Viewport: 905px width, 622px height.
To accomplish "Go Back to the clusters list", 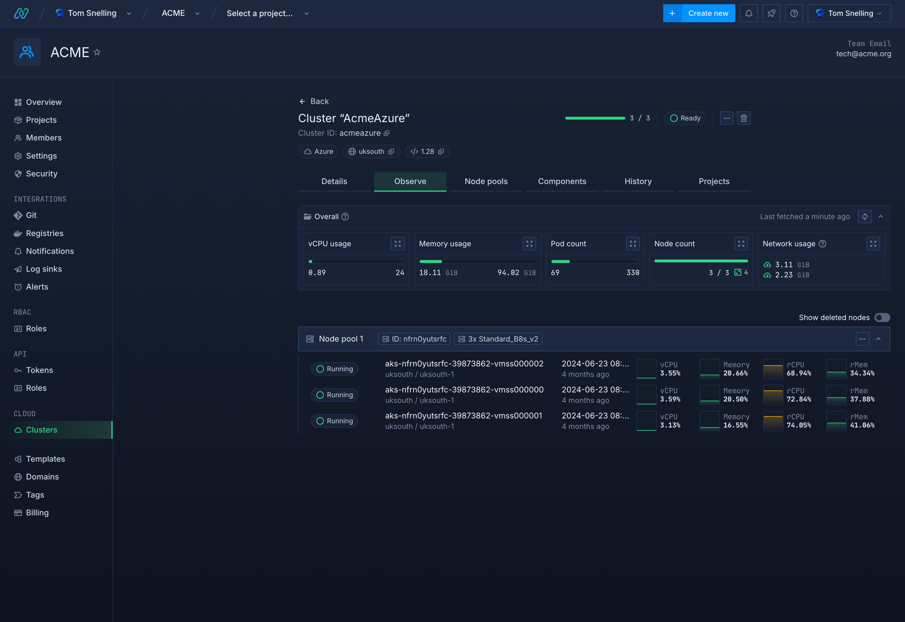I will [314, 101].
